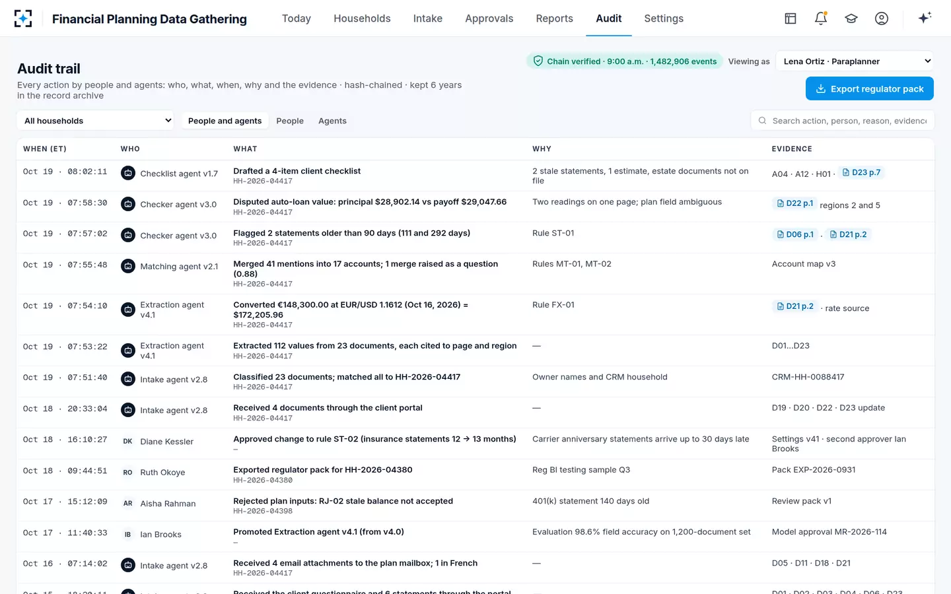Click "Pack EXP-2026-0931" evidence text
951x594 pixels.
pyautogui.click(x=814, y=470)
